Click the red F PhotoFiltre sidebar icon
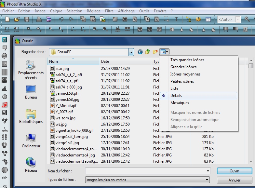Image resolution: width=255 pixels, height=188 pixels. tap(5, 105)
